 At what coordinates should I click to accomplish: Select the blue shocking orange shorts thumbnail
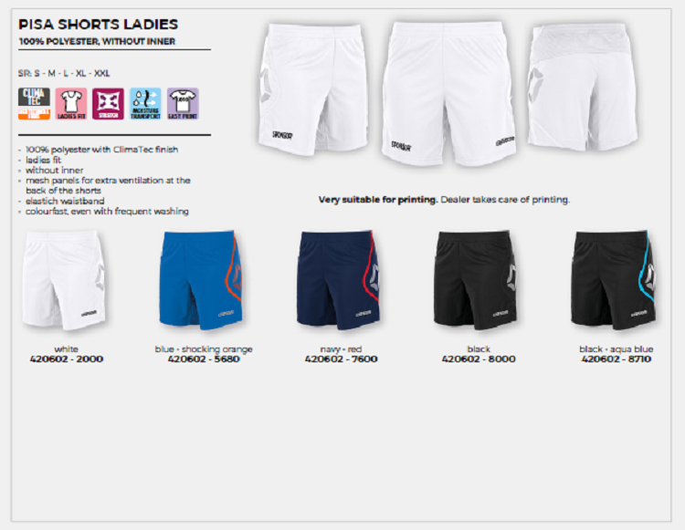pyautogui.click(x=201, y=280)
